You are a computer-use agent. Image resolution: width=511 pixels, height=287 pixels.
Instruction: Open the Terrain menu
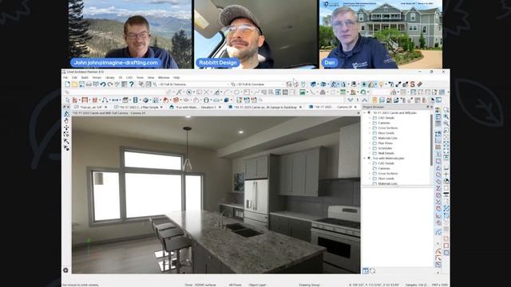(97, 78)
